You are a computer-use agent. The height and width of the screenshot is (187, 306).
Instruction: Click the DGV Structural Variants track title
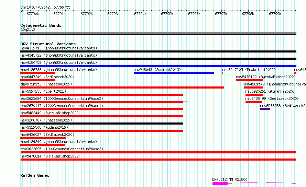tap(48, 44)
